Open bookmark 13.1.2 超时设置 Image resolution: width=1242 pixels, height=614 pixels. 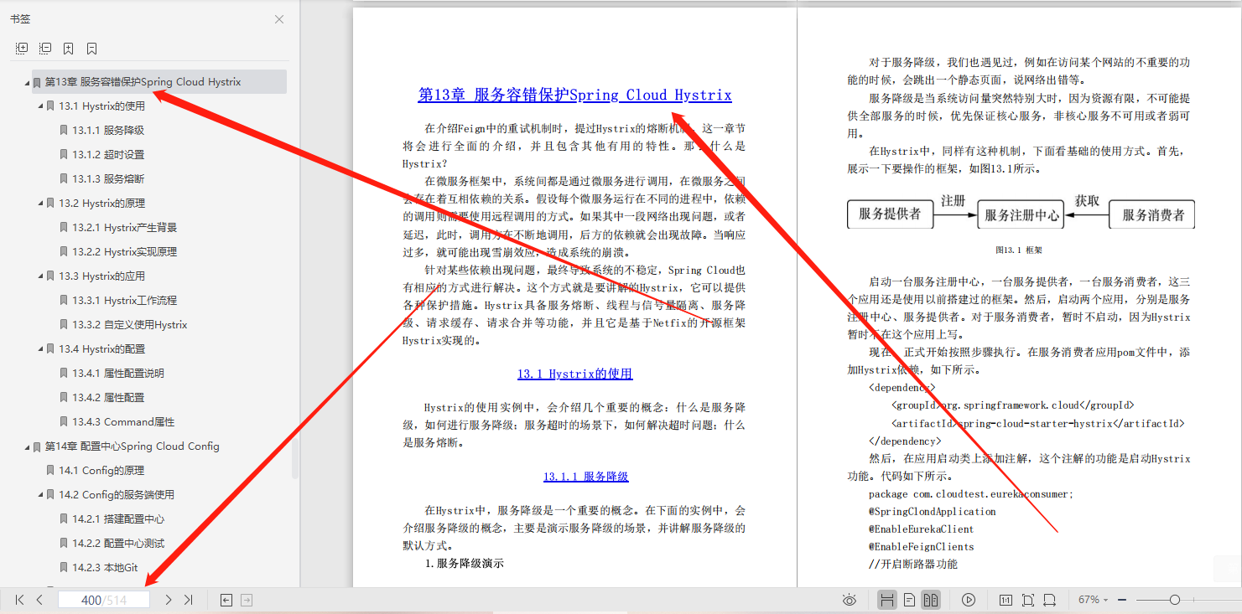108,155
